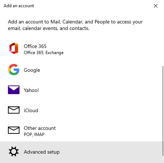
Task: Choose the Other account label
Action: pos(40,128)
